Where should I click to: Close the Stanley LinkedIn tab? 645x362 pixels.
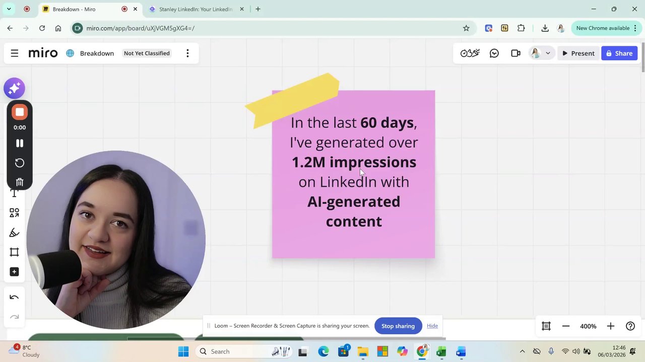coord(242,9)
